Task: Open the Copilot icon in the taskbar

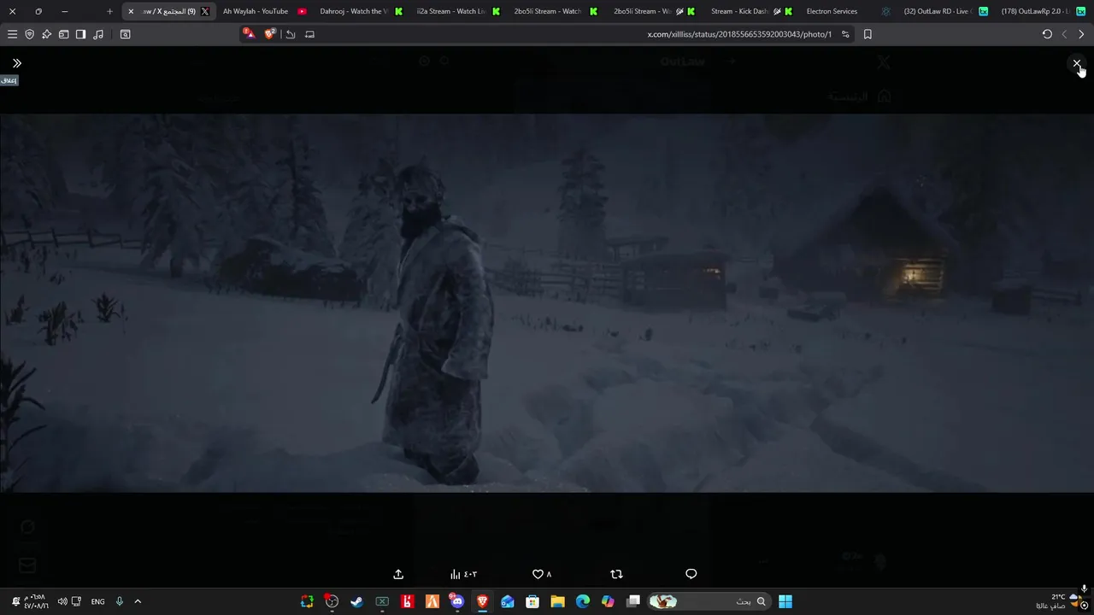Action: point(608,601)
